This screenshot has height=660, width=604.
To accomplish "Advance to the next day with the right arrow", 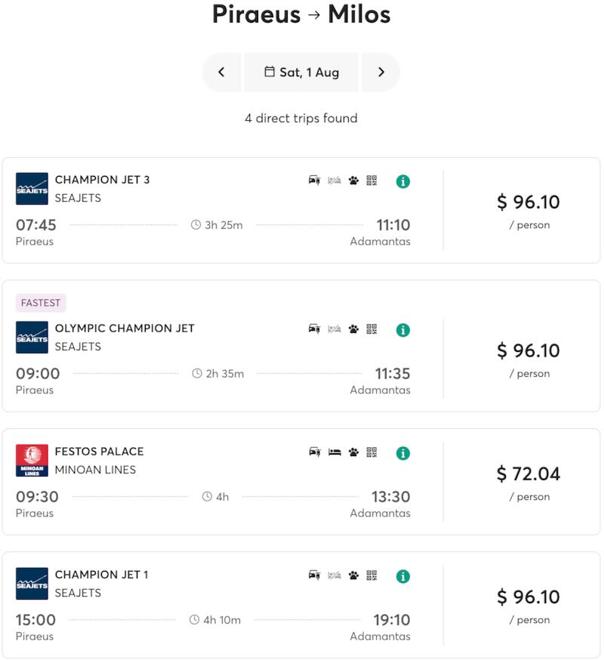I will [381, 72].
